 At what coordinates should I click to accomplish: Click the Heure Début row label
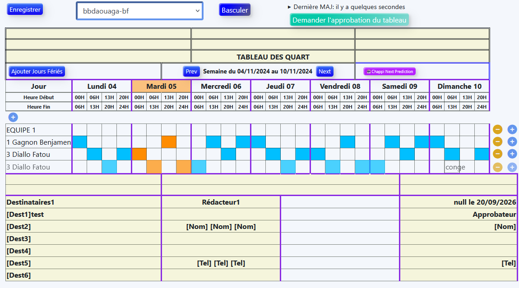[x=39, y=97]
